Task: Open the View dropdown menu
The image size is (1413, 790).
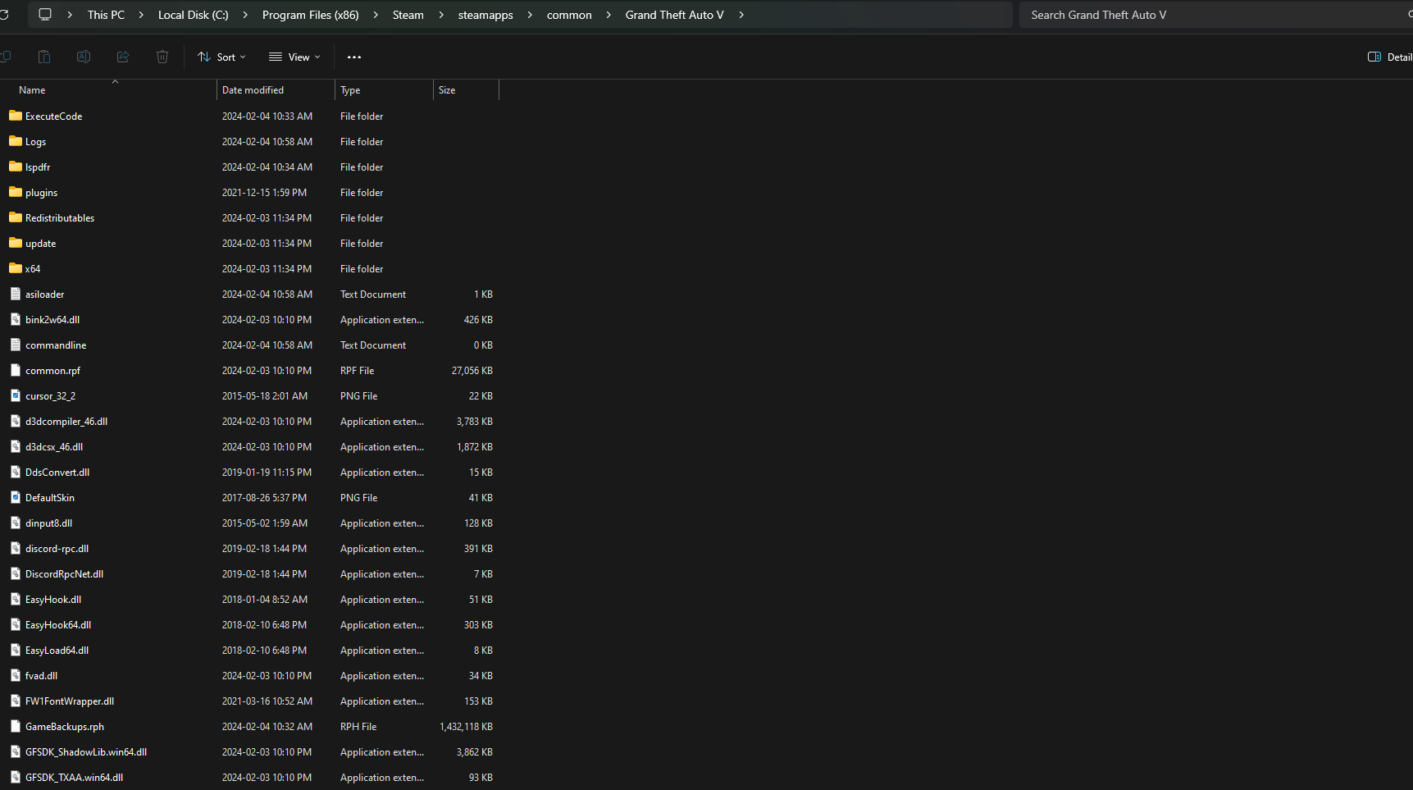Action: coord(294,57)
